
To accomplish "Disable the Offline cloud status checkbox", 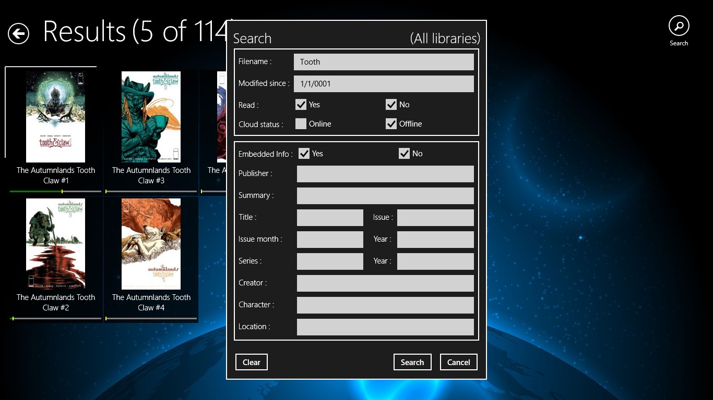I will click(x=391, y=123).
